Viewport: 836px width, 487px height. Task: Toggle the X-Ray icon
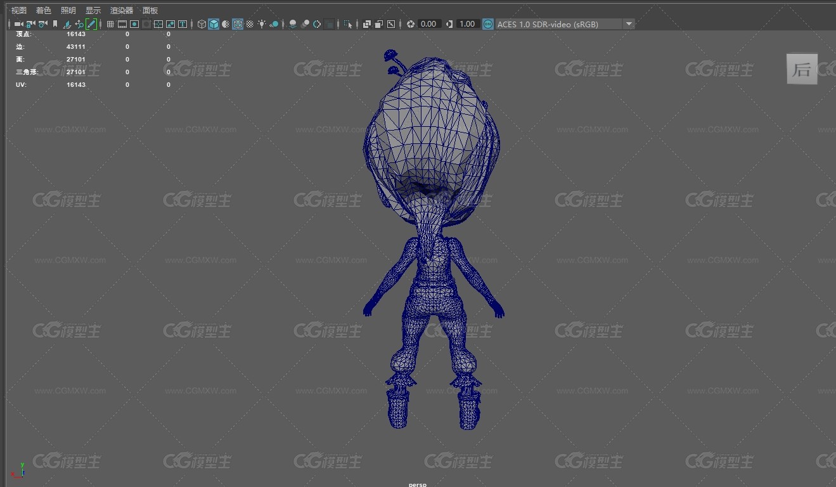point(366,24)
